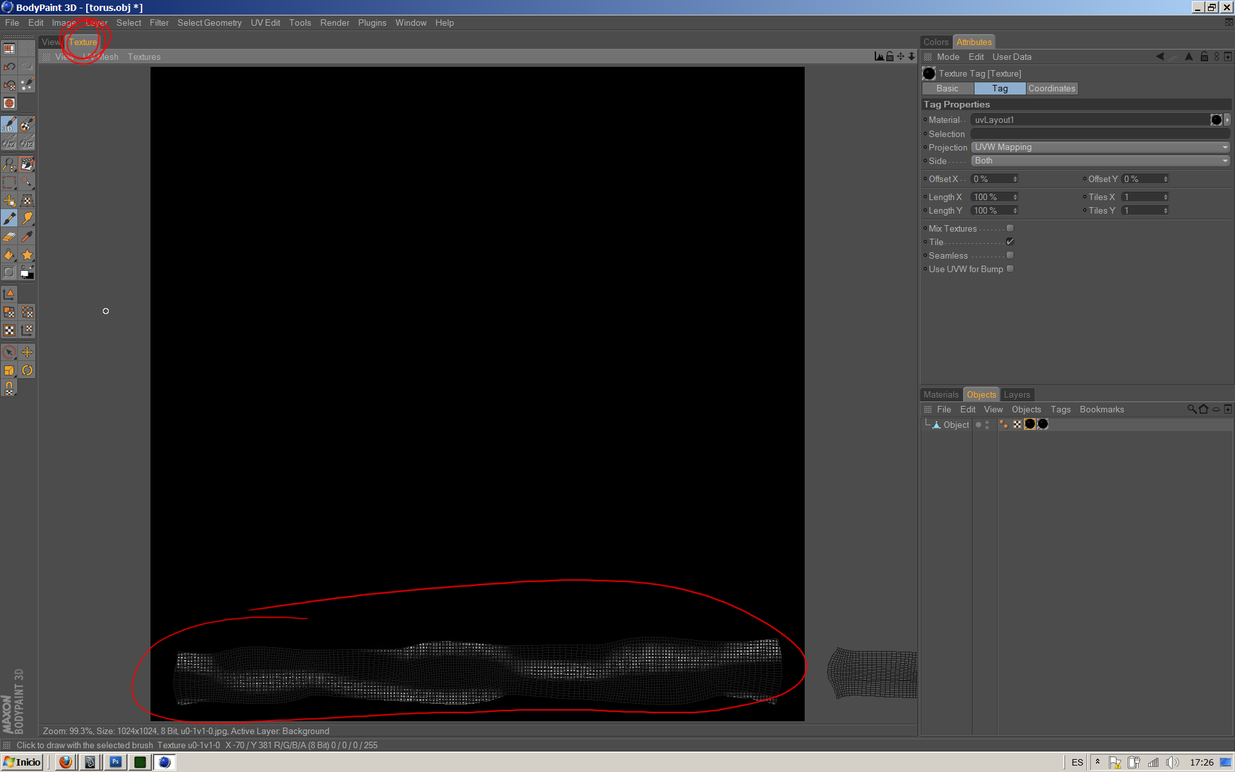Select the Brush paint tool
The height and width of the screenshot is (772, 1235).
tap(9, 219)
